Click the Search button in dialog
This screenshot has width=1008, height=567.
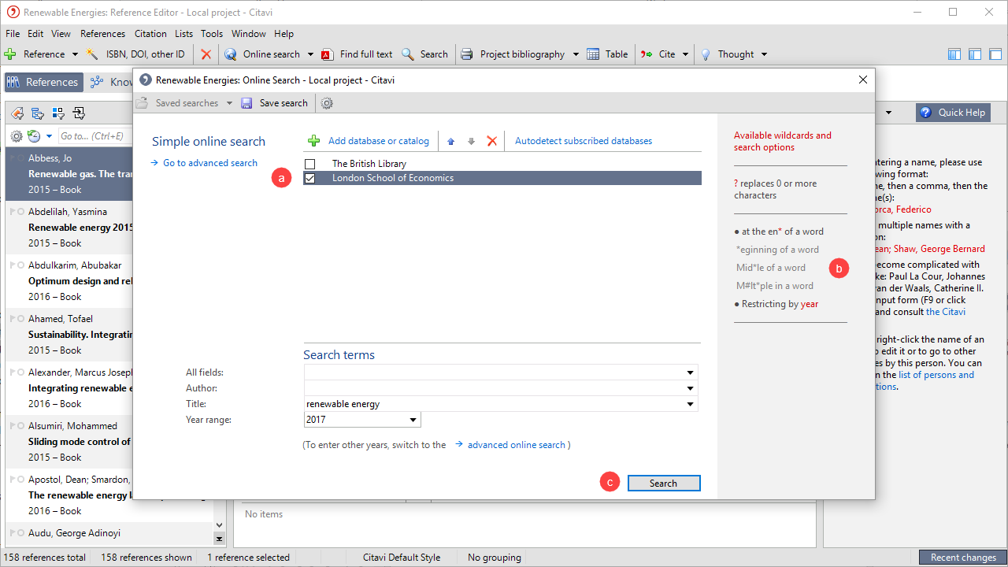click(x=664, y=484)
